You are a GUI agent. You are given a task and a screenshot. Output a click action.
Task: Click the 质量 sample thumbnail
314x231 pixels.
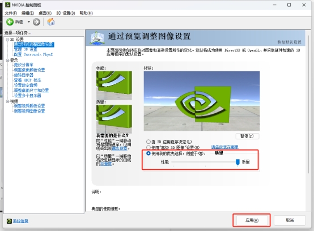tap(114, 119)
